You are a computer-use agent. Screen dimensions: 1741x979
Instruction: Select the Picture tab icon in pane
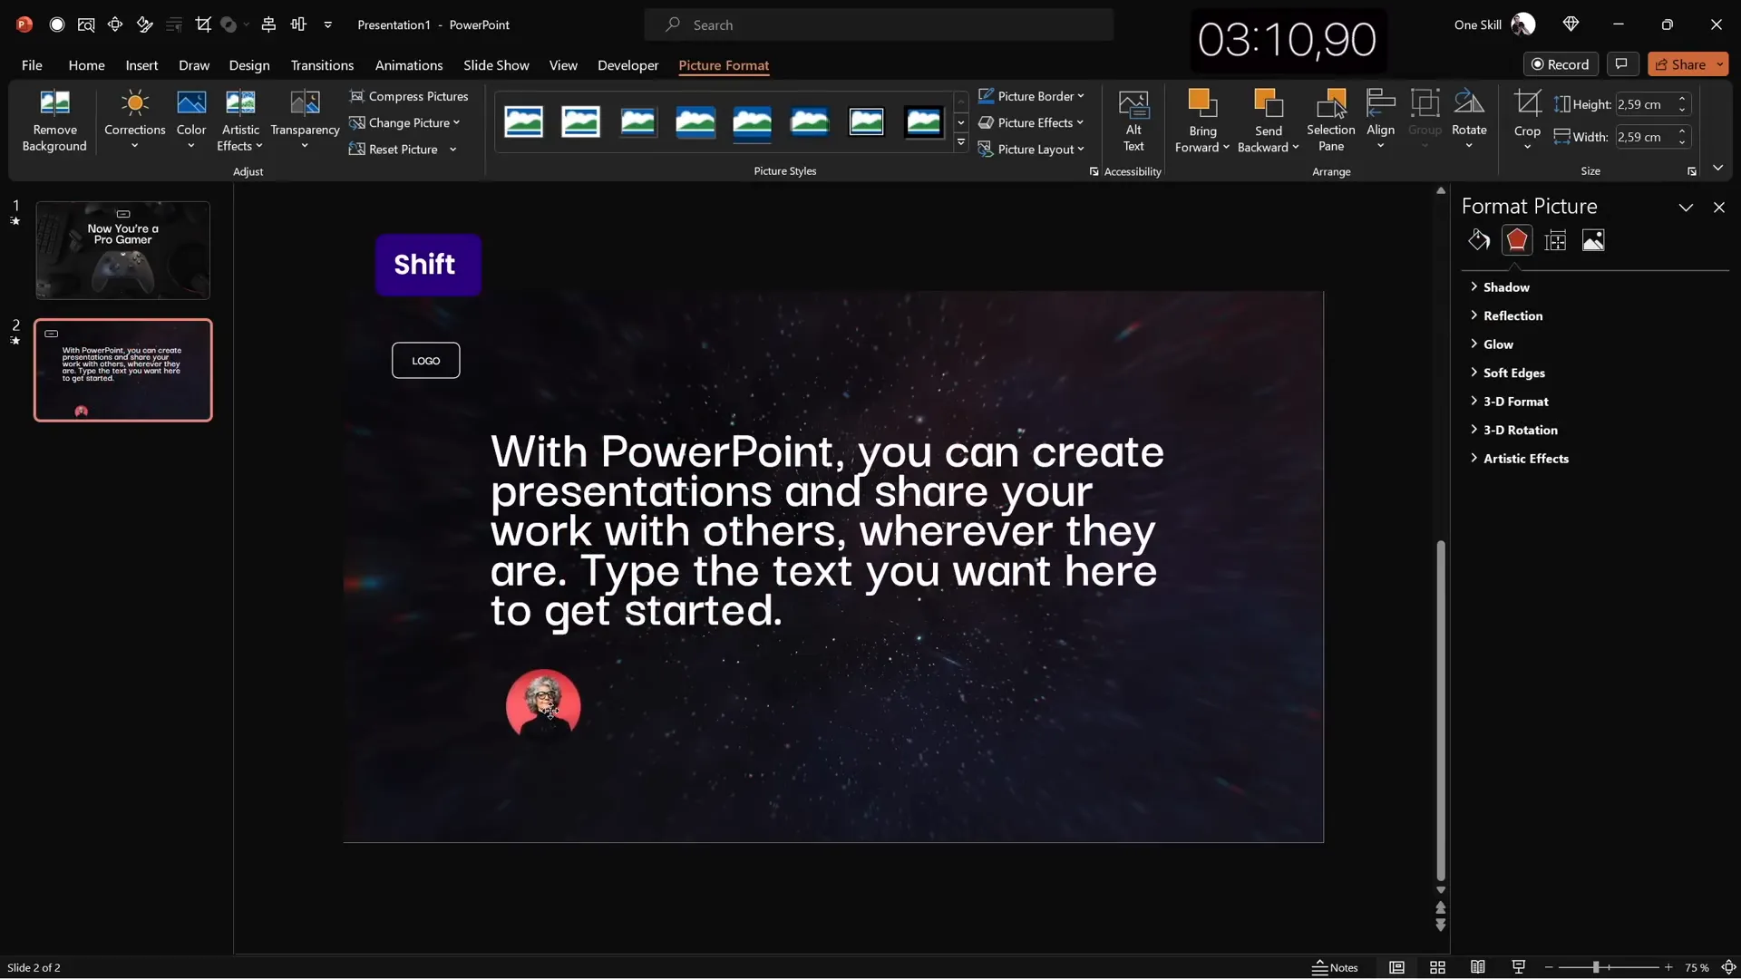(1593, 240)
